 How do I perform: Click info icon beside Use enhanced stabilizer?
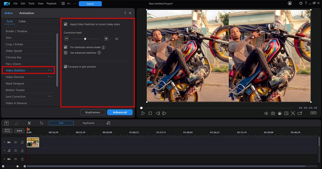click(x=99, y=53)
